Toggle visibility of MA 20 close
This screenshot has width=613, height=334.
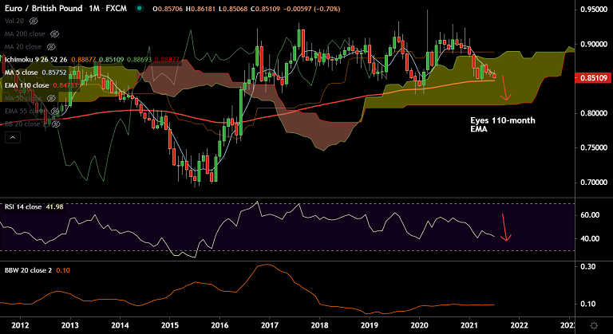coord(51,47)
